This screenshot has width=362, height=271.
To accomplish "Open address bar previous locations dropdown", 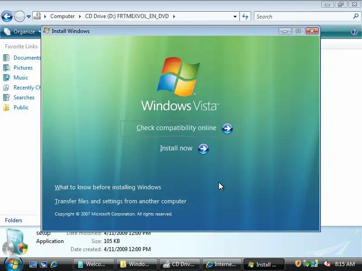I will point(235,17).
